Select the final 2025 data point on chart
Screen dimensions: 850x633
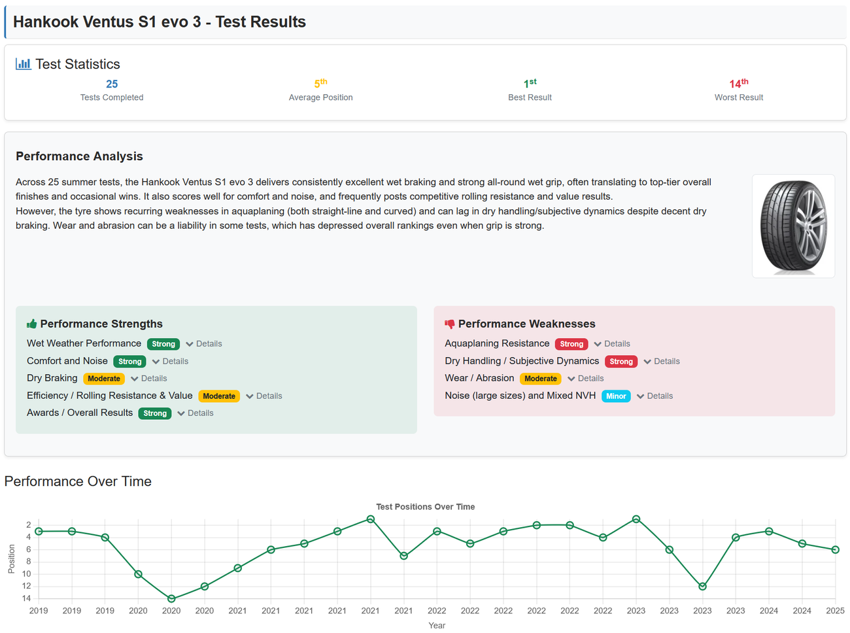835,550
